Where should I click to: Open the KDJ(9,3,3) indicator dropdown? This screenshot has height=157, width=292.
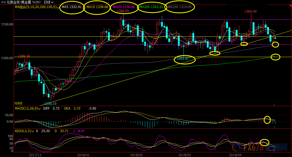point(32,131)
